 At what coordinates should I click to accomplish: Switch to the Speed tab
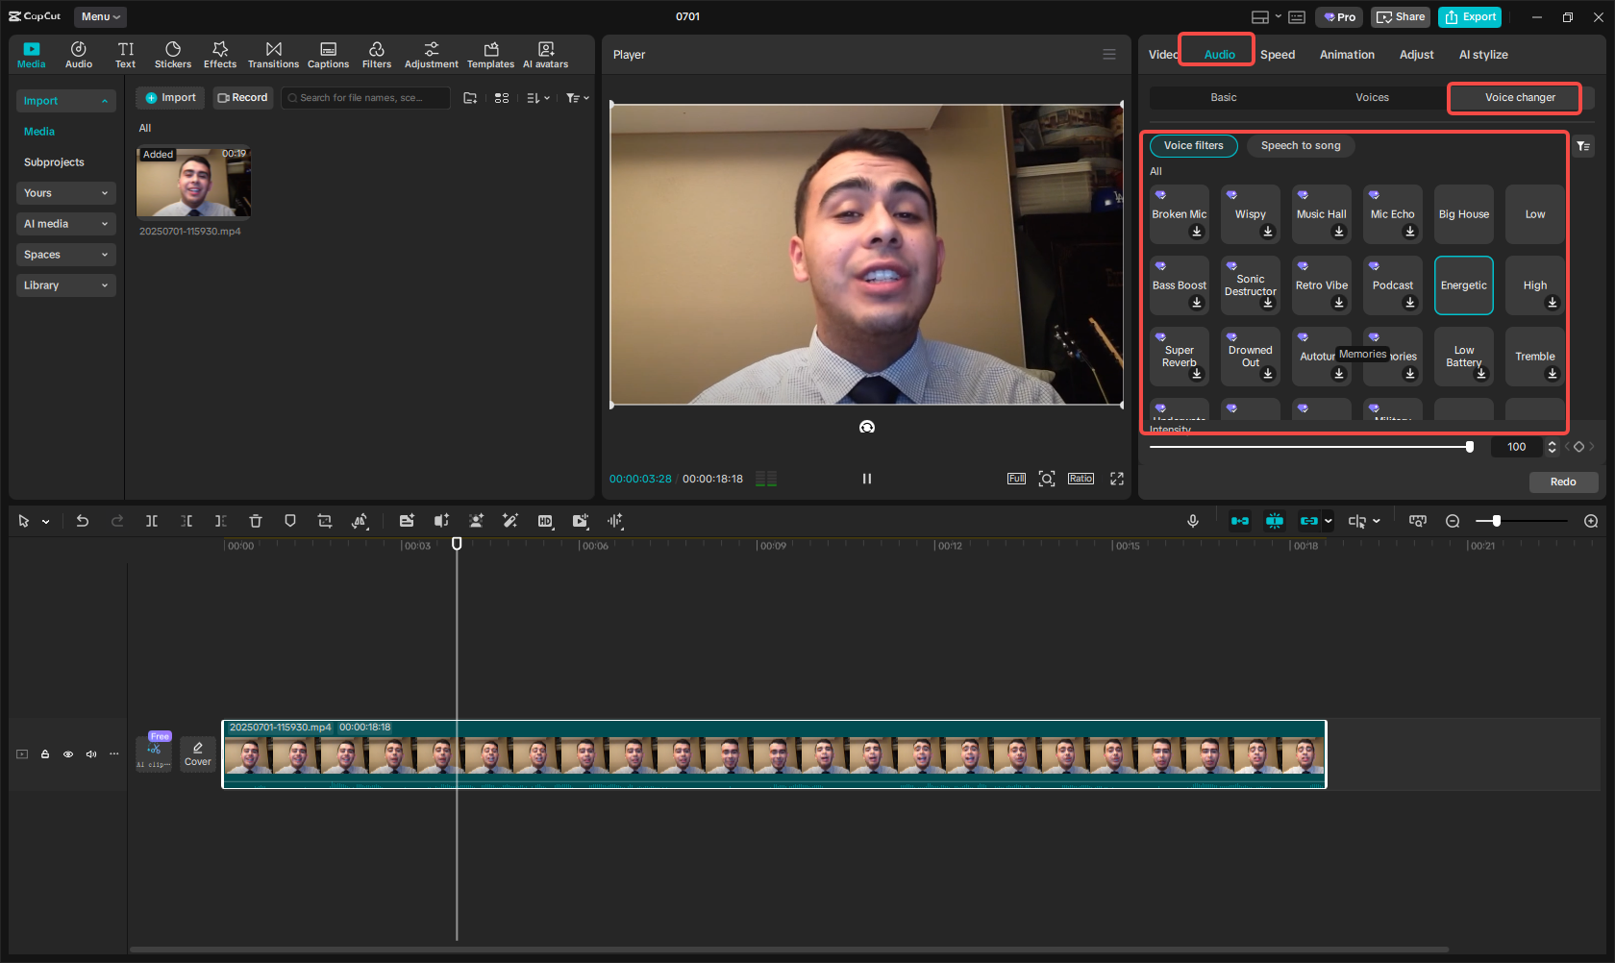pyautogui.click(x=1278, y=55)
